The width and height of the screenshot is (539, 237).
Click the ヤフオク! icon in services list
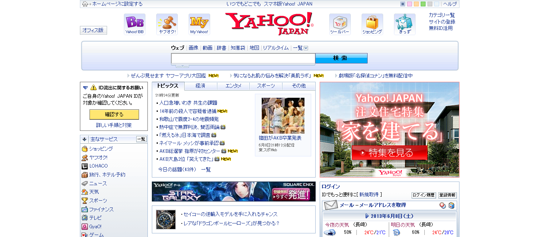click(85, 158)
